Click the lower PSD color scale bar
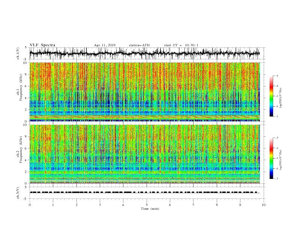This screenshot has height=230, width=297. [271, 158]
